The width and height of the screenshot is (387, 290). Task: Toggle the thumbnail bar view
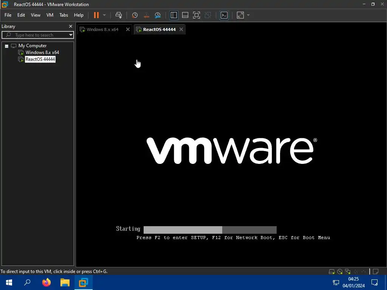(x=185, y=15)
